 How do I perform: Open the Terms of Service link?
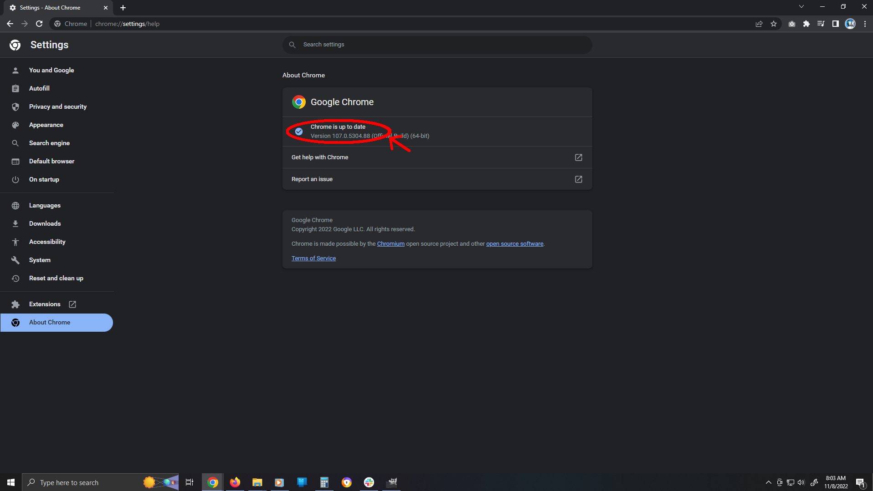pyautogui.click(x=313, y=258)
